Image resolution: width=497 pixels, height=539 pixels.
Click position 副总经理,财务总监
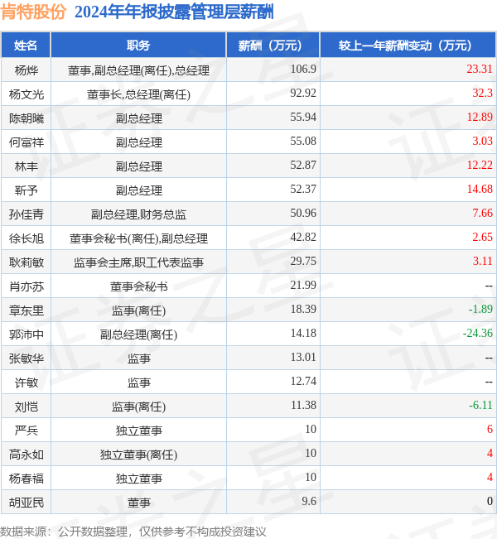pyautogui.click(x=138, y=214)
